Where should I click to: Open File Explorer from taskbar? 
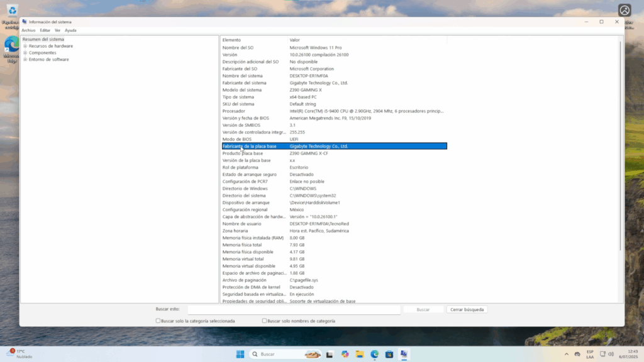click(x=360, y=354)
